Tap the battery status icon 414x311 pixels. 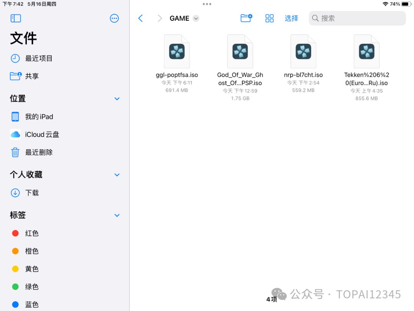(x=406, y=4)
